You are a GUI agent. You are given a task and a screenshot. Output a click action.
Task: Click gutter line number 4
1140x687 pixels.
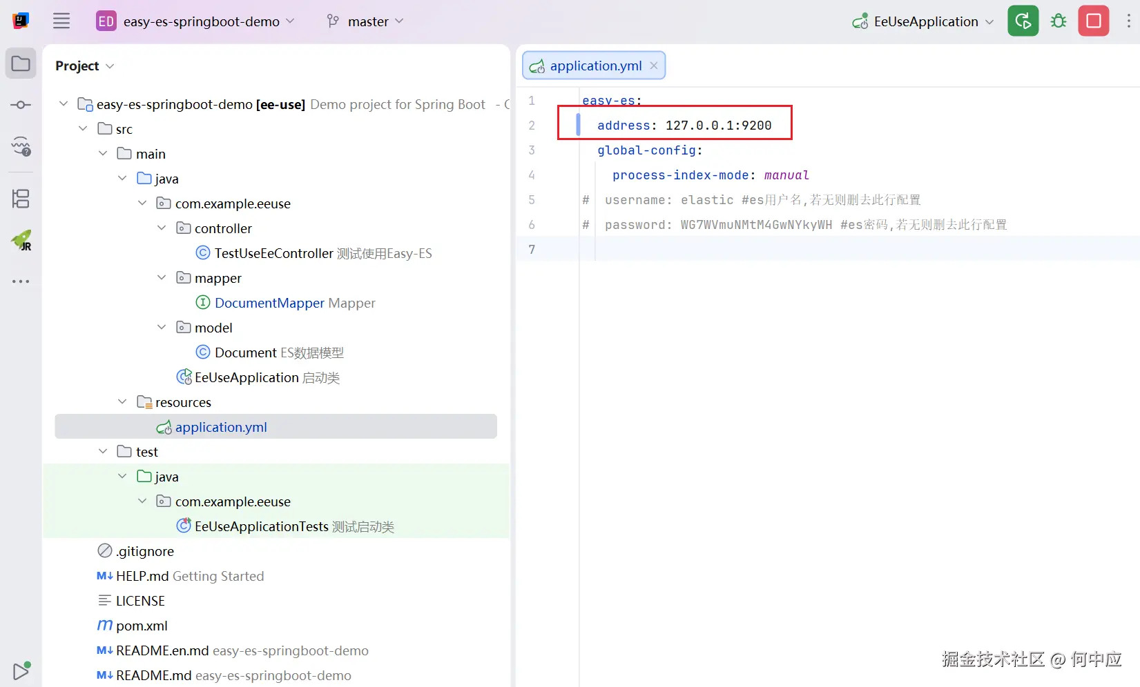[x=532, y=175]
